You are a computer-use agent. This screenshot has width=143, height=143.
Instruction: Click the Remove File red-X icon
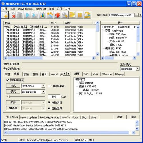click(x=13, y=15)
